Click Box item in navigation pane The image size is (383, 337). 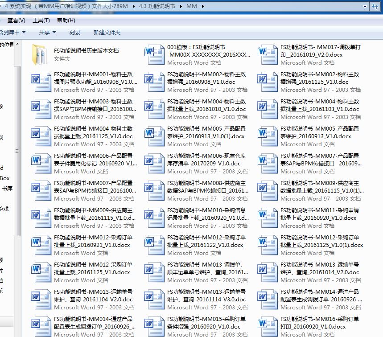click(4, 178)
